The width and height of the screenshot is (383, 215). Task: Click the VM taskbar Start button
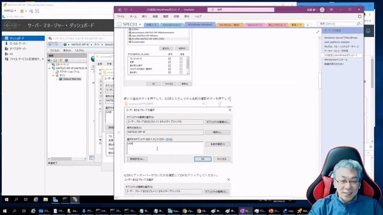click(x=7, y=199)
